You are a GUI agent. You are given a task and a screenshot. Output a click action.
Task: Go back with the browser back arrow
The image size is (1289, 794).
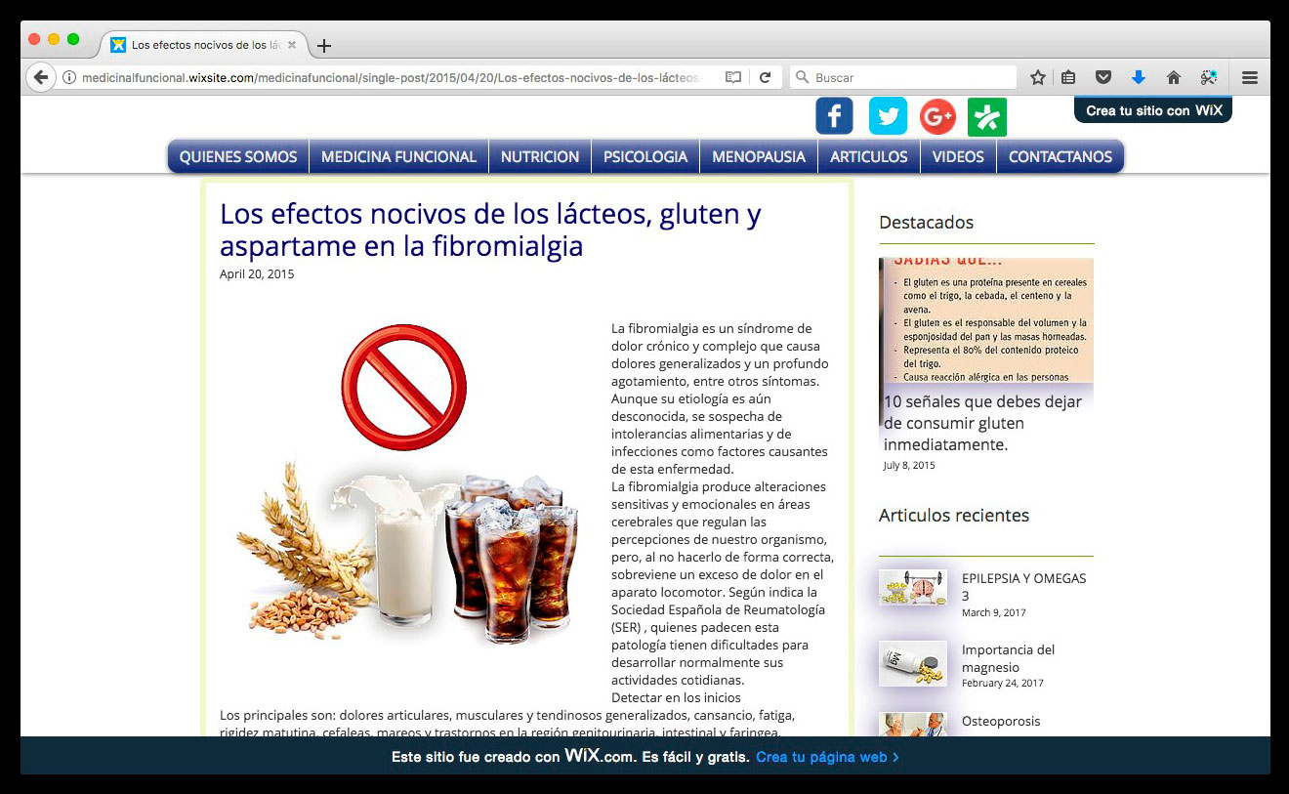[40, 77]
